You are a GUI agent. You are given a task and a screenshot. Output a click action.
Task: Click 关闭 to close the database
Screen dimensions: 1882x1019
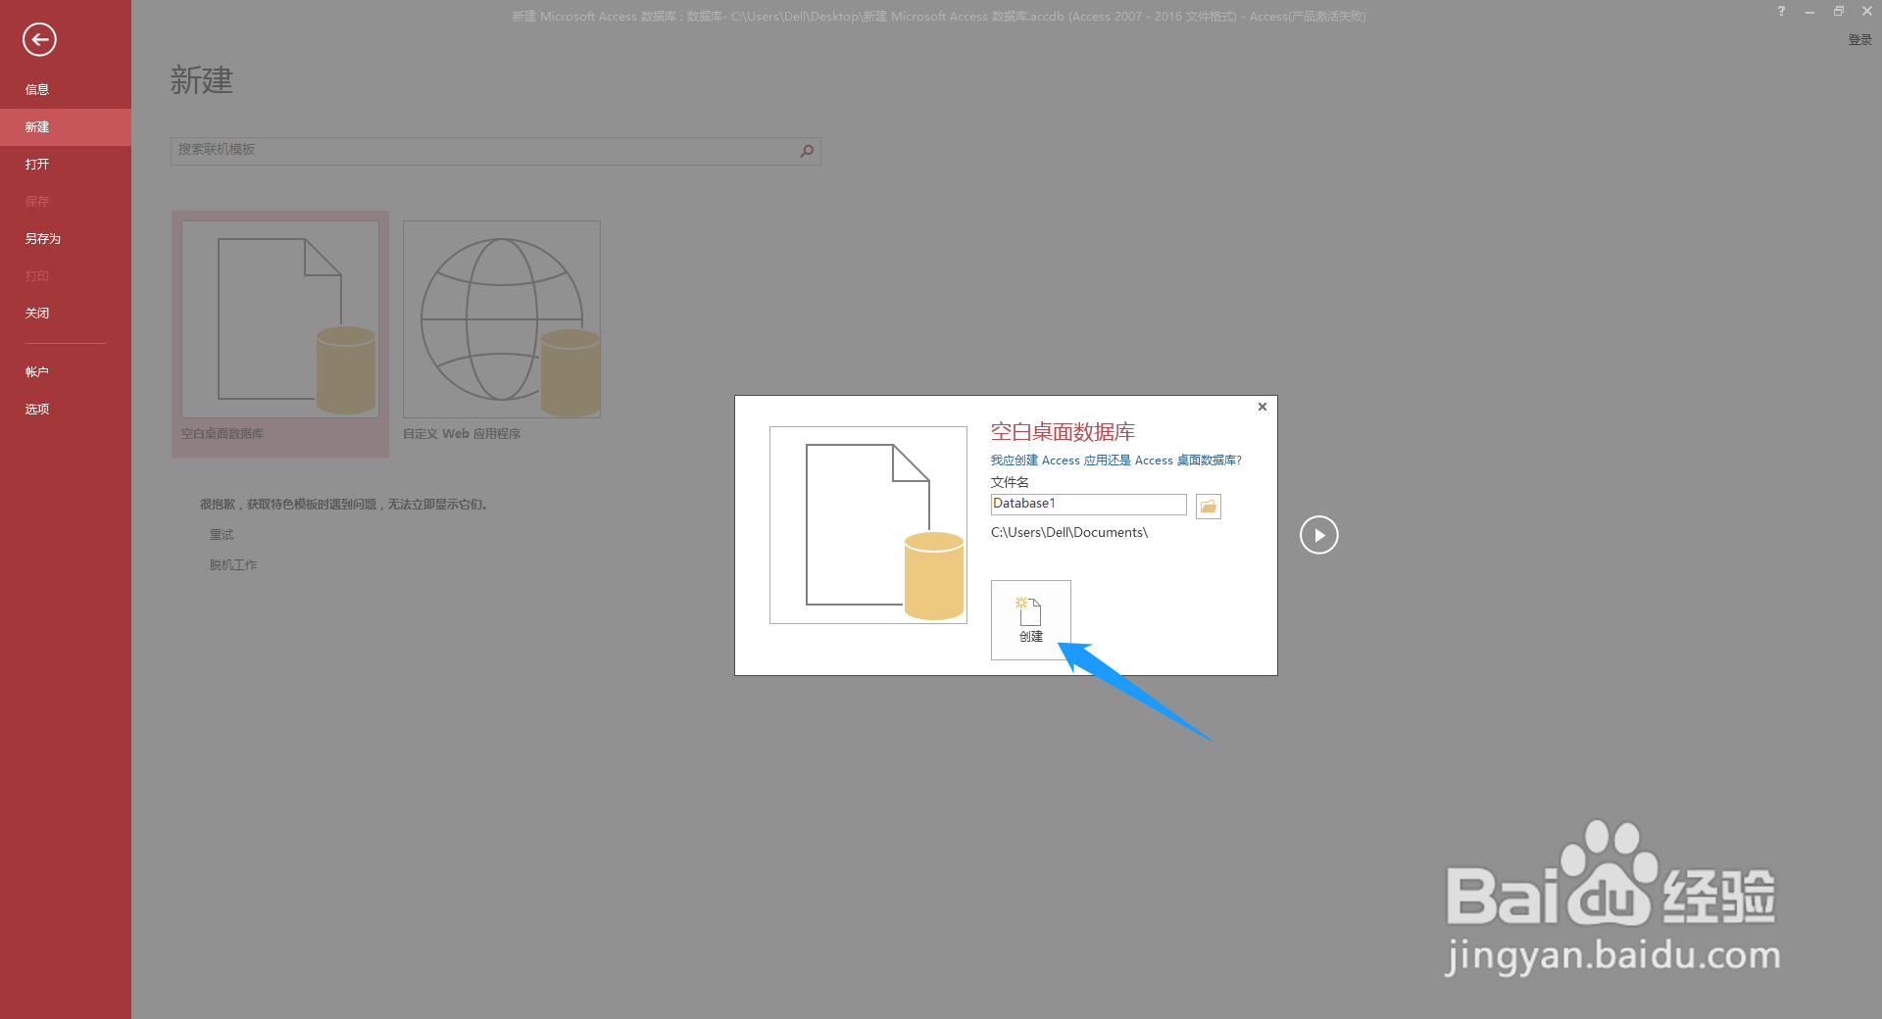(x=66, y=313)
